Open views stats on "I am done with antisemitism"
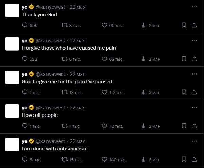This screenshot has height=168, width=204. click(144, 160)
